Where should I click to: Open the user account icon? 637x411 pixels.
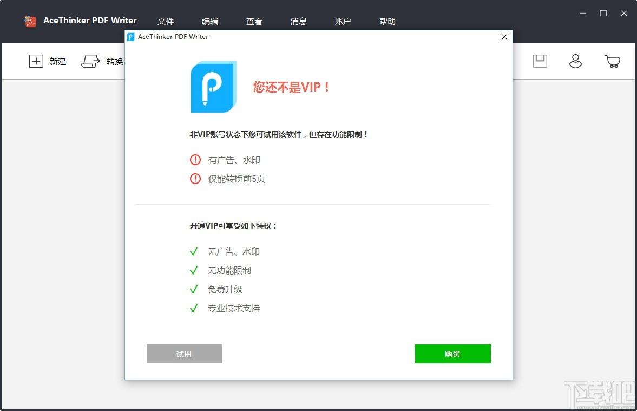tap(575, 61)
